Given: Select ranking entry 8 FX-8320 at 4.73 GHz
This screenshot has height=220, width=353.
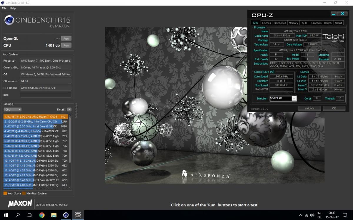Looking at the screenshot, I should [x=36, y=151].
